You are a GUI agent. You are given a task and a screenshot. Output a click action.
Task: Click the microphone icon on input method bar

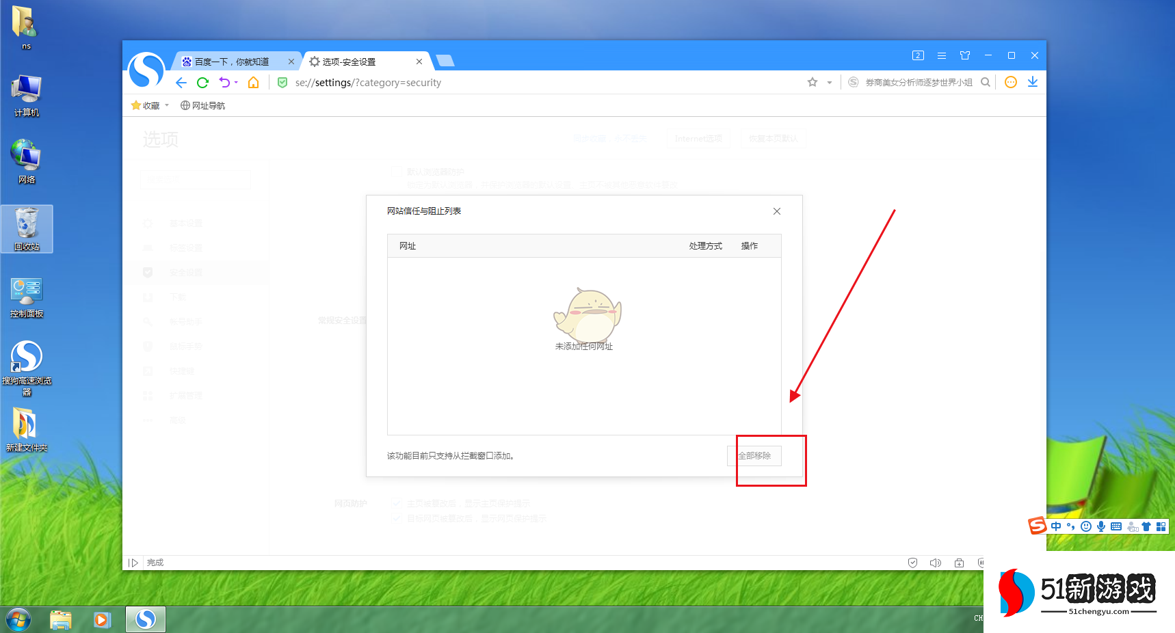tap(1101, 526)
